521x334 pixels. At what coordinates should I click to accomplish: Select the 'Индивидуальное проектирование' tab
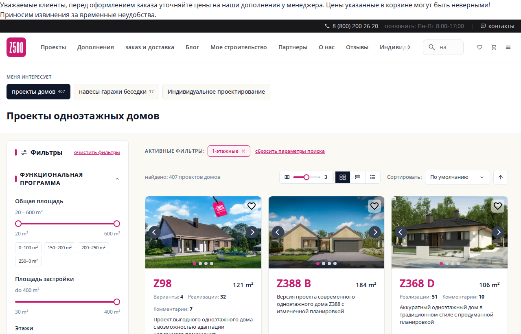(216, 92)
